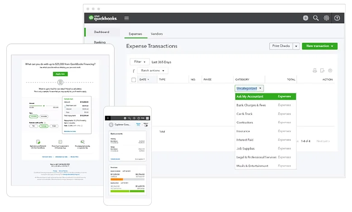
Task: Open the Batch actions dropdown
Action: (153, 71)
